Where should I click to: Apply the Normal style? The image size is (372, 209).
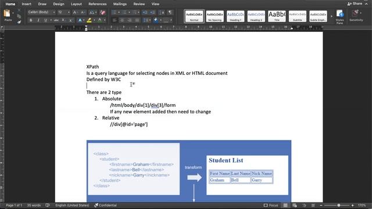(194, 16)
